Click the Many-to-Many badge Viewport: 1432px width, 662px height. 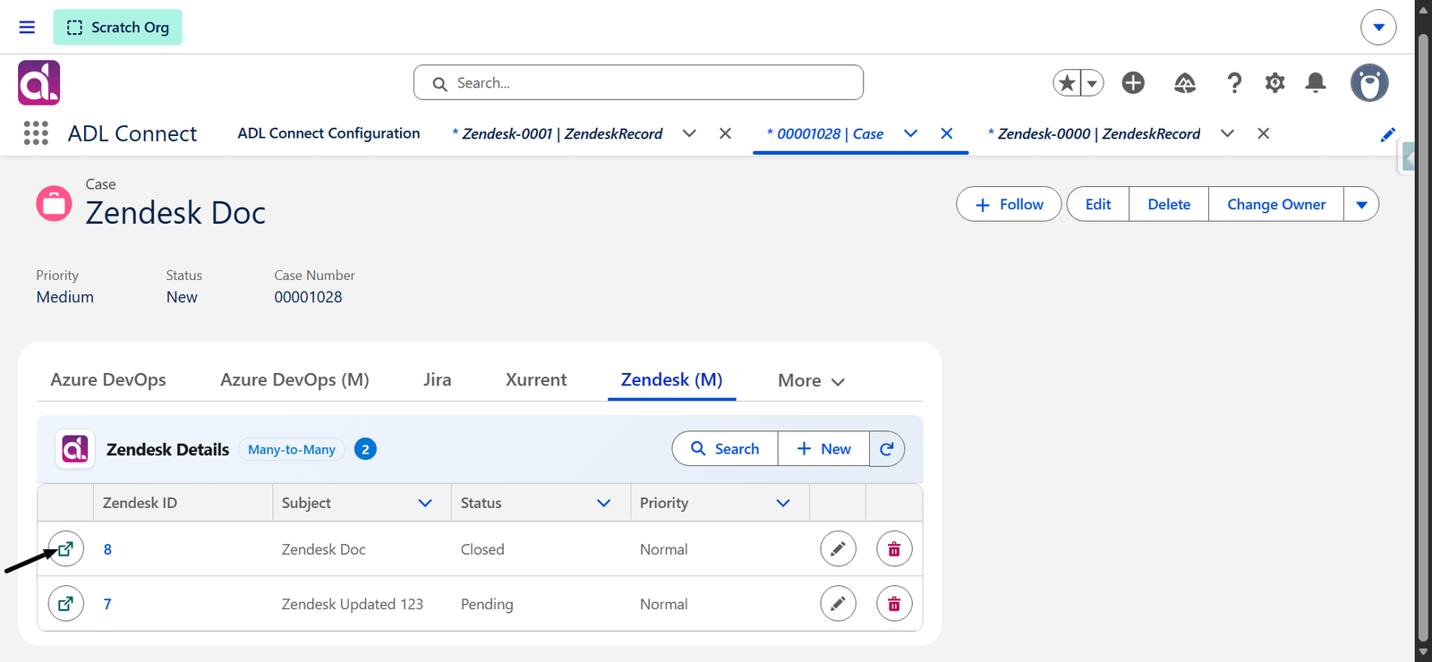click(x=292, y=449)
